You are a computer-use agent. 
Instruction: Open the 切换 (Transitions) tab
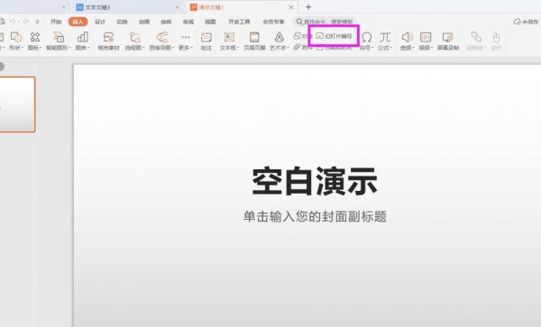(122, 22)
